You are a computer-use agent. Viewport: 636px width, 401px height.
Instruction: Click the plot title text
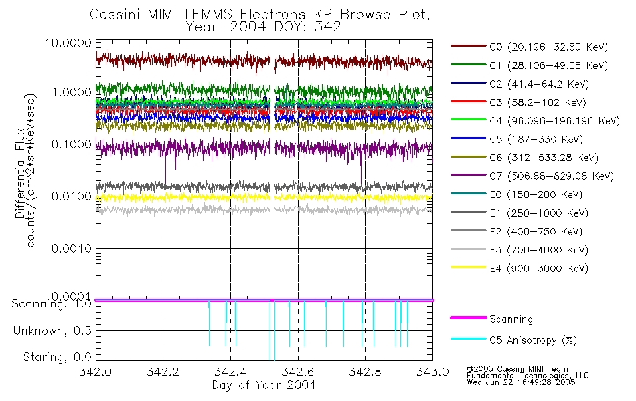(260, 21)
